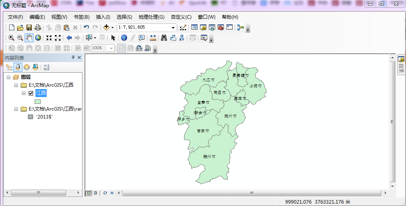Viewport: 406px width, 206px height.
Task: Collapse the E:\文档\ArcGIS\江西\rar folder node
Action: pos(16,109)
